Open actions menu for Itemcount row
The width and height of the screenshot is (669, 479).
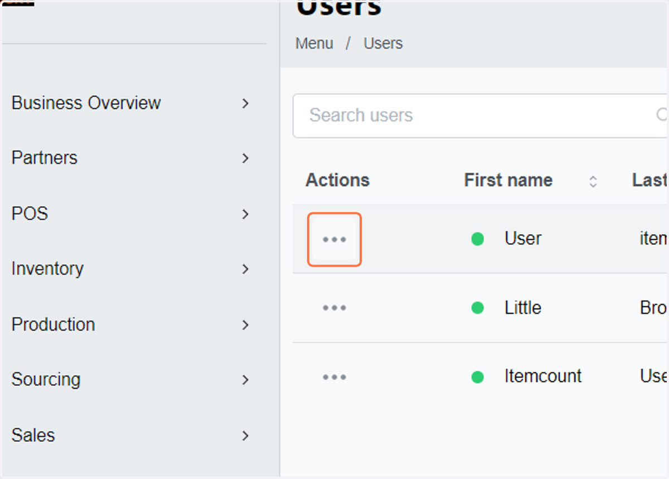tap(334, 378)
